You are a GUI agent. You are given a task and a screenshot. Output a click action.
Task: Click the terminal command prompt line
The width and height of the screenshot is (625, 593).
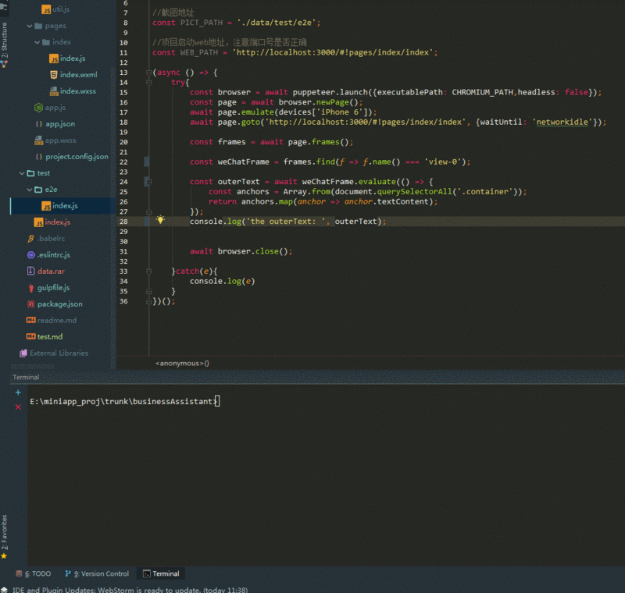click(x=125, y=401)
